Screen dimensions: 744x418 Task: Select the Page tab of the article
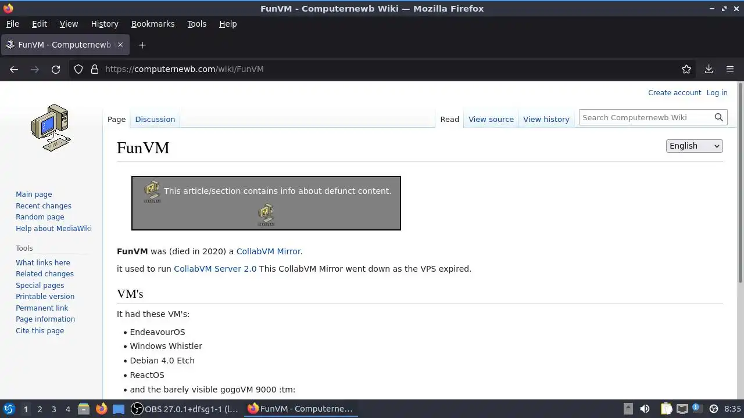[x=116, y=119]
